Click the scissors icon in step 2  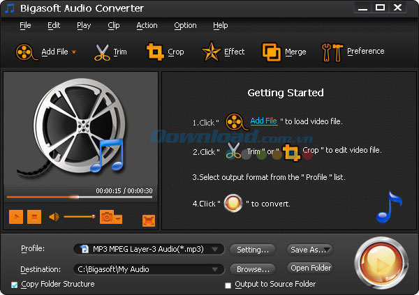(233, 151)
